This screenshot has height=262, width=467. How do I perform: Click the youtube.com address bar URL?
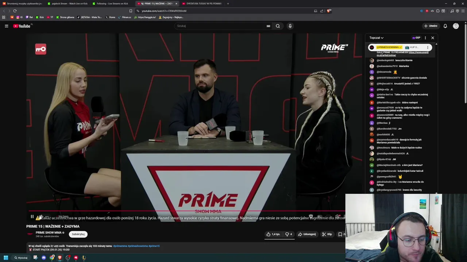[x=164, y=11]
